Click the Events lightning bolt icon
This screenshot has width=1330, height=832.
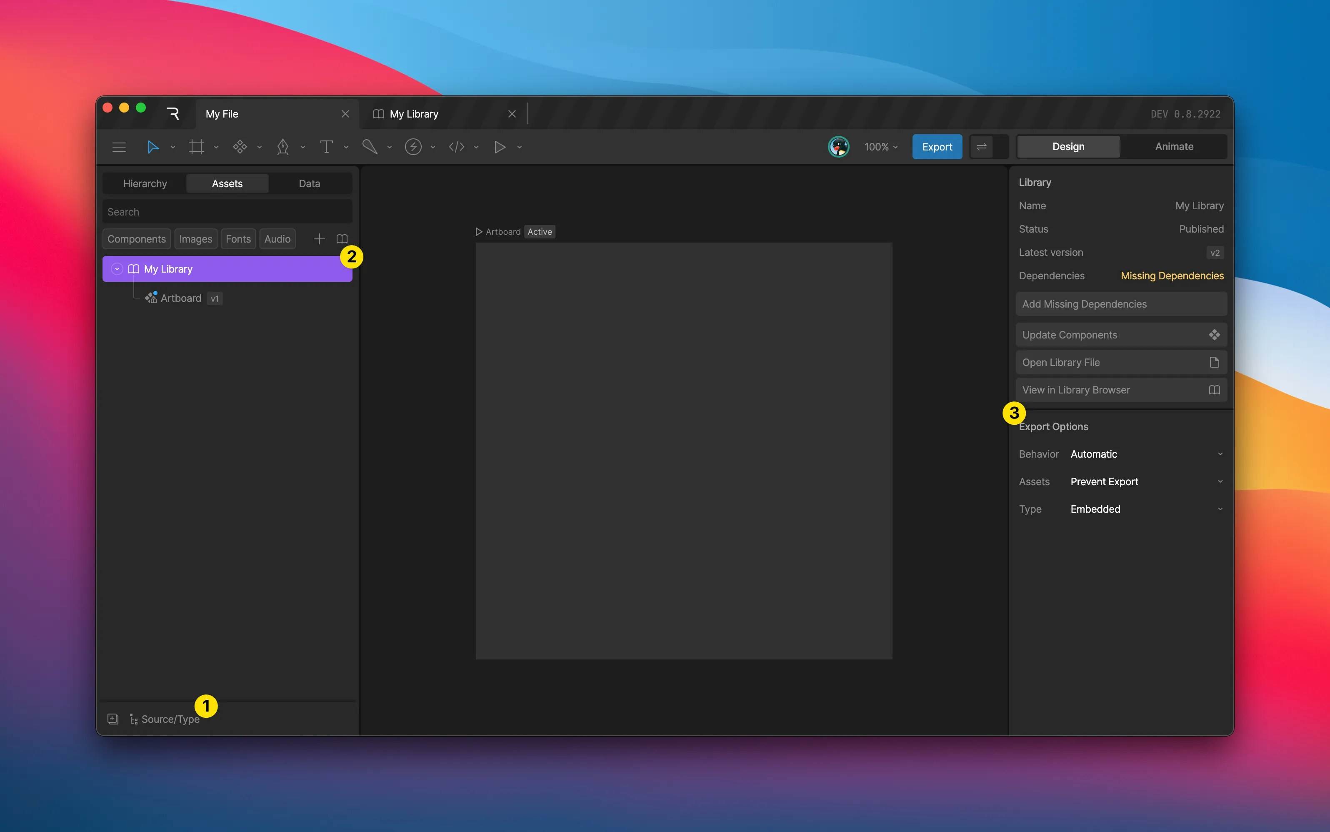click(413, 147)
